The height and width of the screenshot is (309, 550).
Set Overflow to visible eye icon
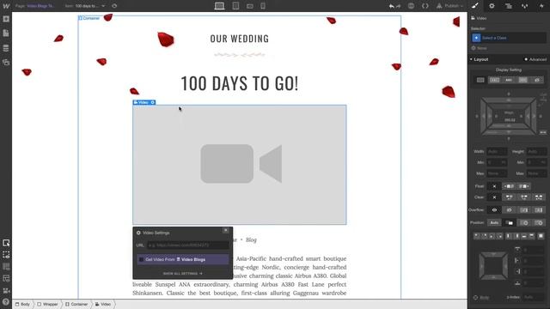pos(494,210)
